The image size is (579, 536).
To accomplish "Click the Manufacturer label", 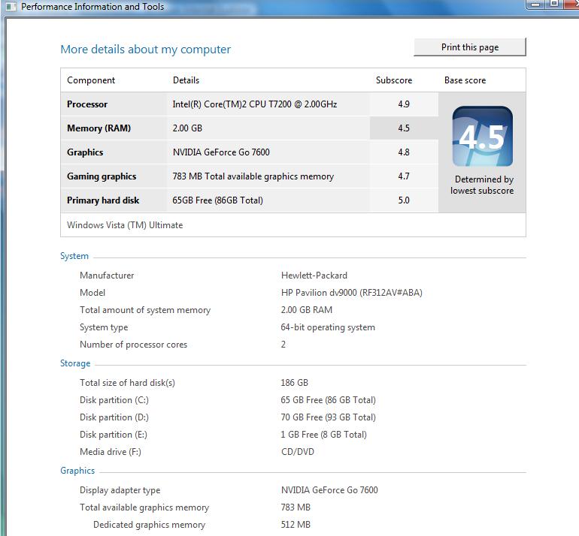I will 107,276.
